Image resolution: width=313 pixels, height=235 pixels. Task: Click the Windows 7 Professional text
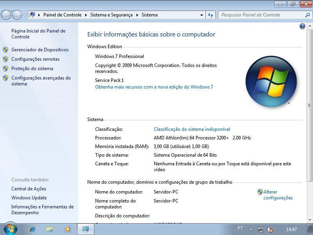[x=119, y=56]
